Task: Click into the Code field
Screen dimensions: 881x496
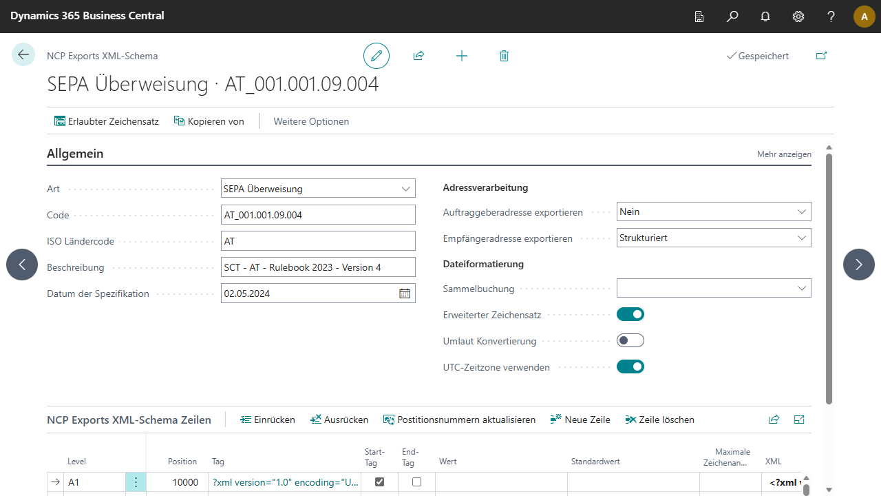Action: [318, 215]
